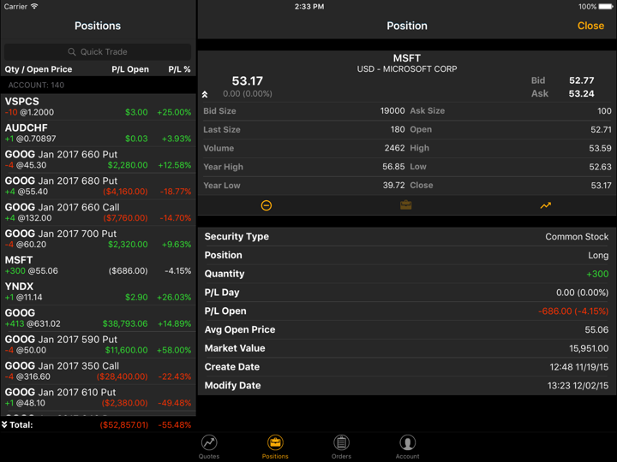Open the orange chart trend icon
The width and height of the screenshot is (617, 462).
(x=546, y=205)
